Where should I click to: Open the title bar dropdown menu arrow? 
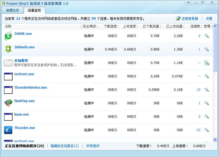coord(188,3)
